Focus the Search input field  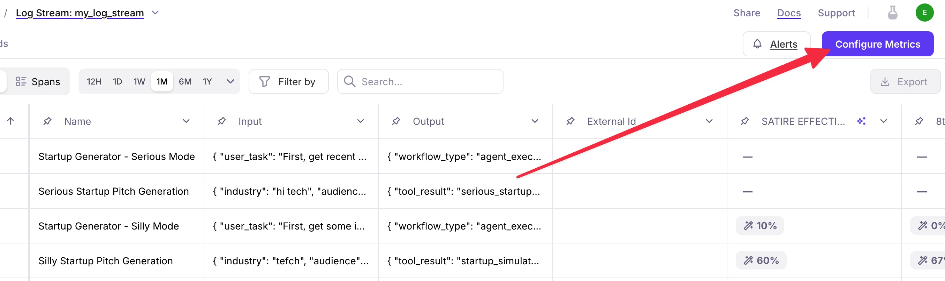click(x=420, y=82)
